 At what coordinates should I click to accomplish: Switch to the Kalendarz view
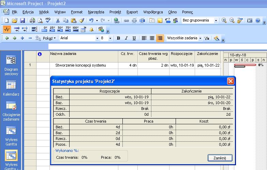pos(11,88)
